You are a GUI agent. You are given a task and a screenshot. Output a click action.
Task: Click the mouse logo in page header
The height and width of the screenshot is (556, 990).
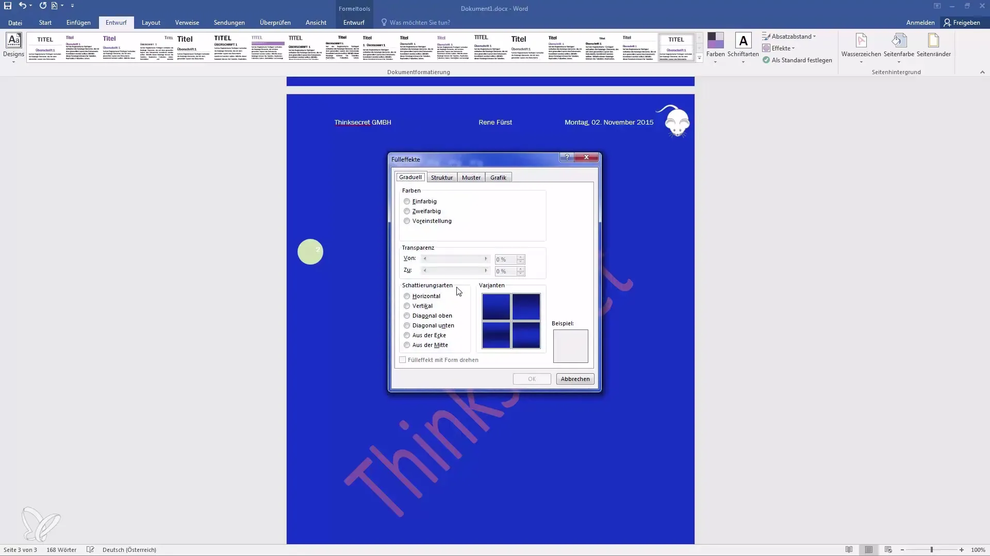[673, 121]
